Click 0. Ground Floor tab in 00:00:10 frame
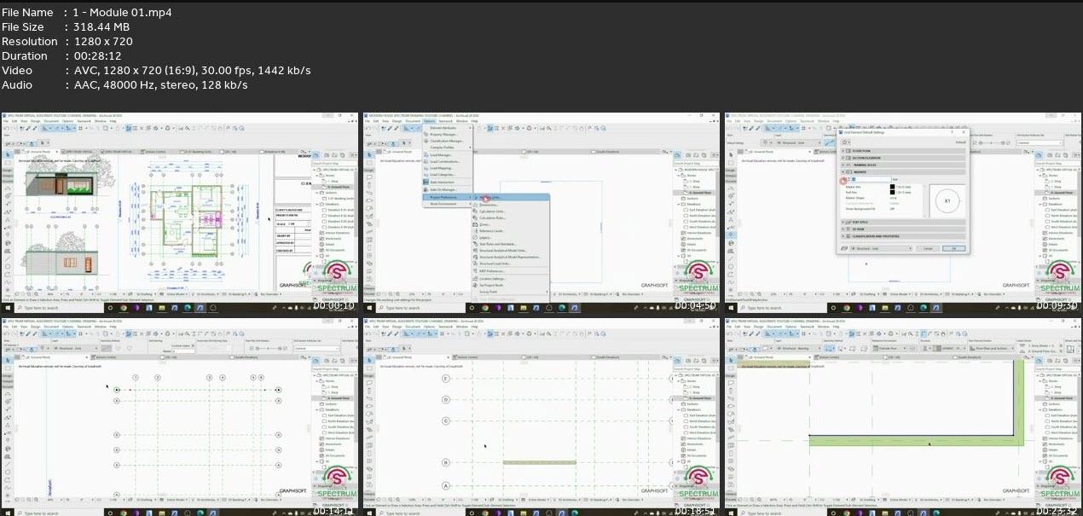 pyautogui.click(x=36, y=152)
